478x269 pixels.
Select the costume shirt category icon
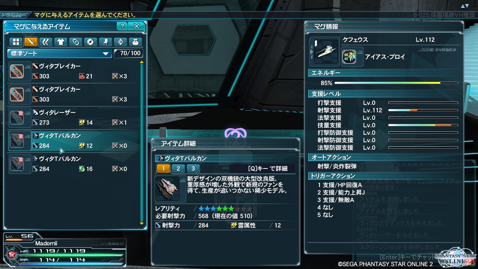61,42
